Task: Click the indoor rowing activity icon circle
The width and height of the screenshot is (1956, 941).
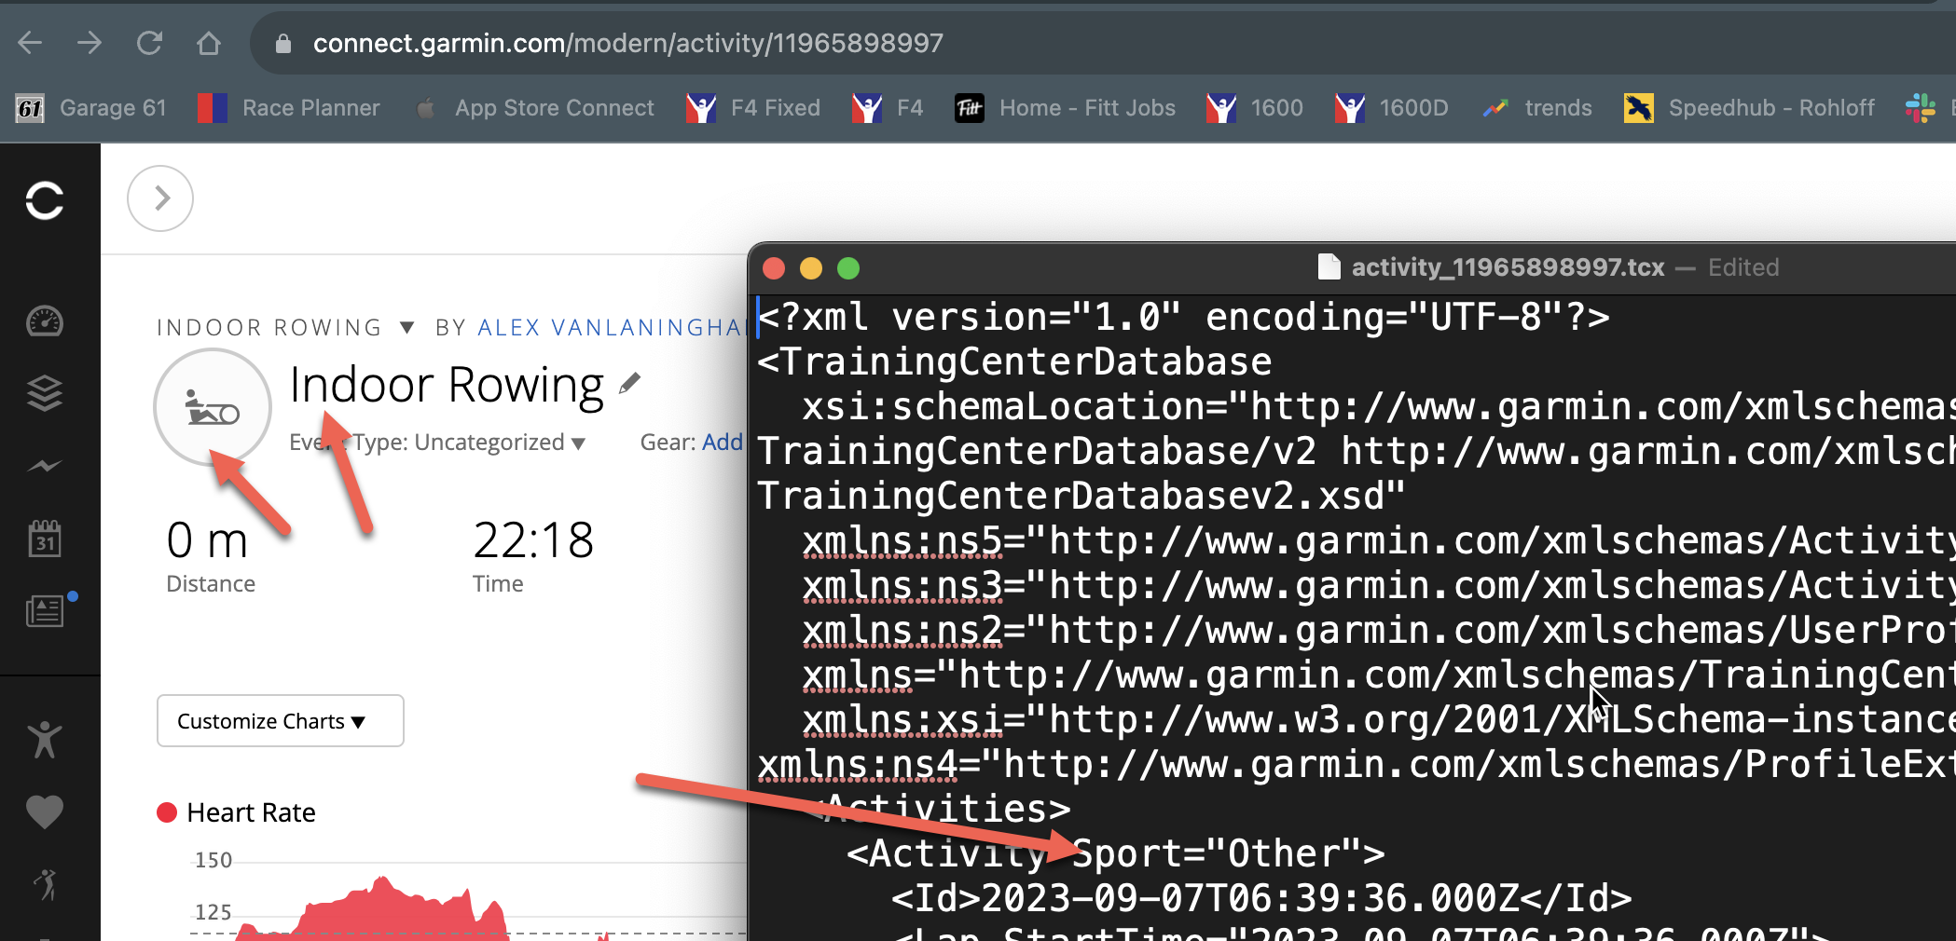Action: [x=213, y=407]
